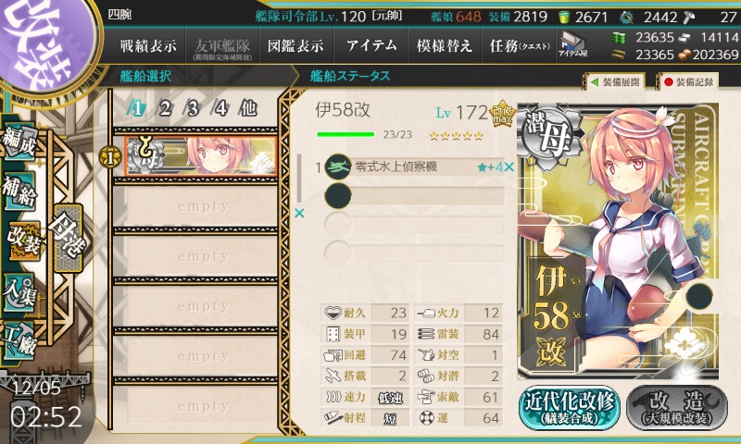Open the アイテム屋 item shop icon

coord(572,45)
